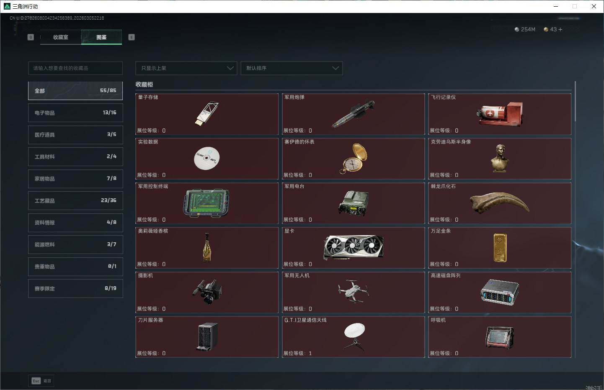Click the E next-tab key hint
Viewport: 604px width, 390px height.
(x=132, y=37)
